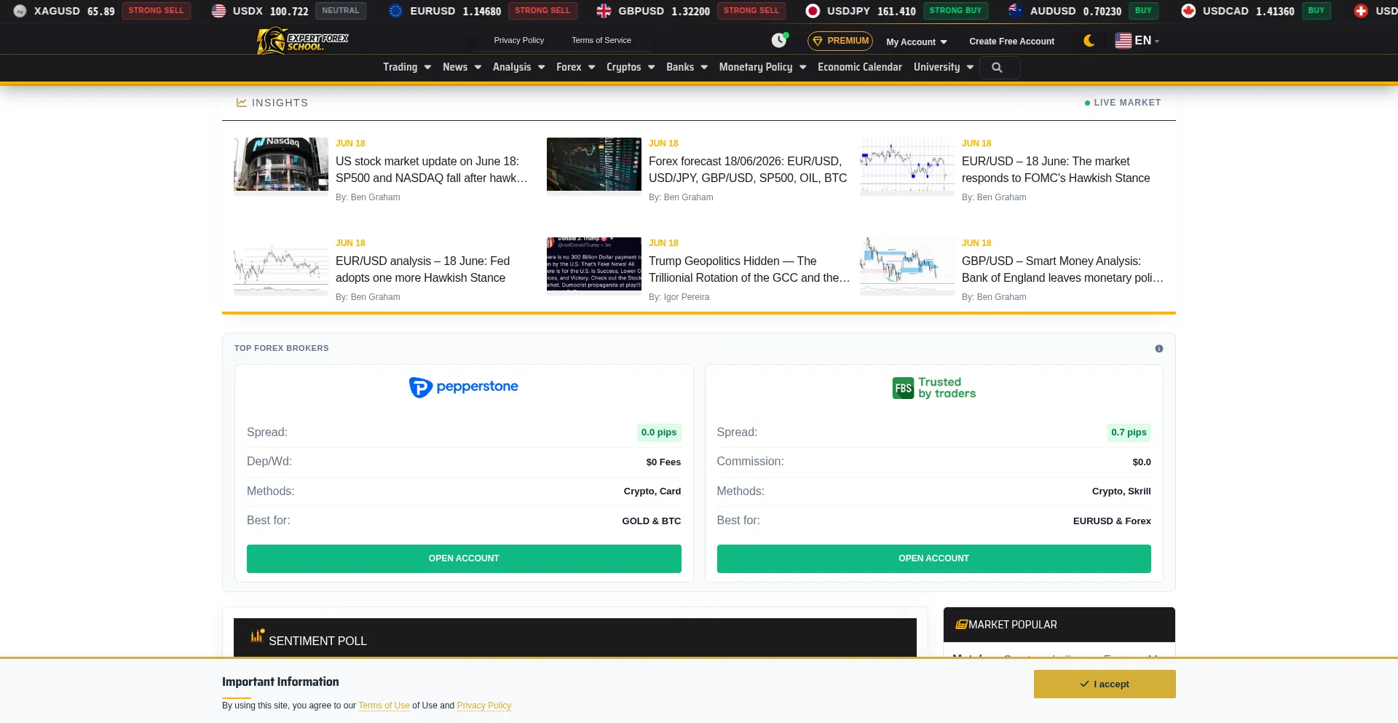Expand the University menu

(943, 67)
